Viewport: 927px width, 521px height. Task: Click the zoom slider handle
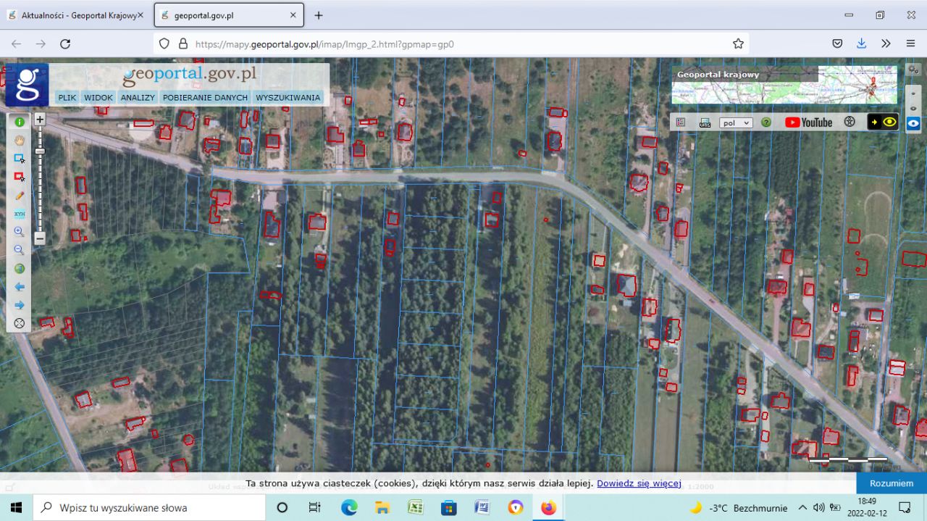pos(40,151)
